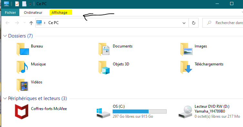
Task: Switch to the Ordinateur ribbon tab
Action: click(33, 13)
